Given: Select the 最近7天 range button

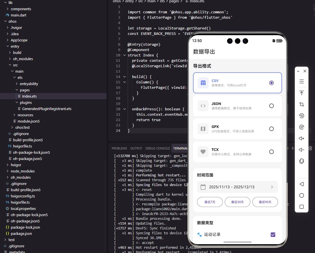Looking at the screenshot, I should [x=210, y=202].
